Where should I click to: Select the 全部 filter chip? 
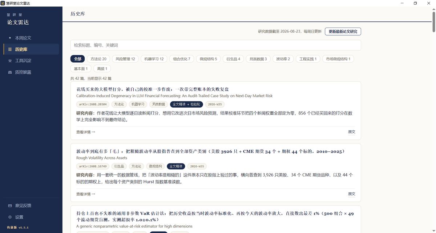[77, 59]
